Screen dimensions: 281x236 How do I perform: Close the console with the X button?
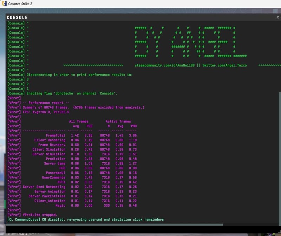click(277, 17)
